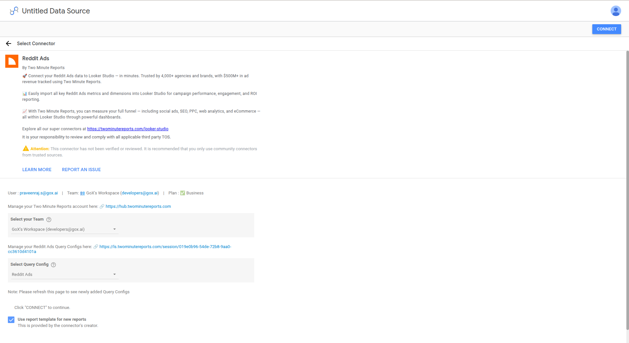Go back with the arrow icon
This screenshot has width=629, height=343.
pyautogui.click(x=9, y=44)
